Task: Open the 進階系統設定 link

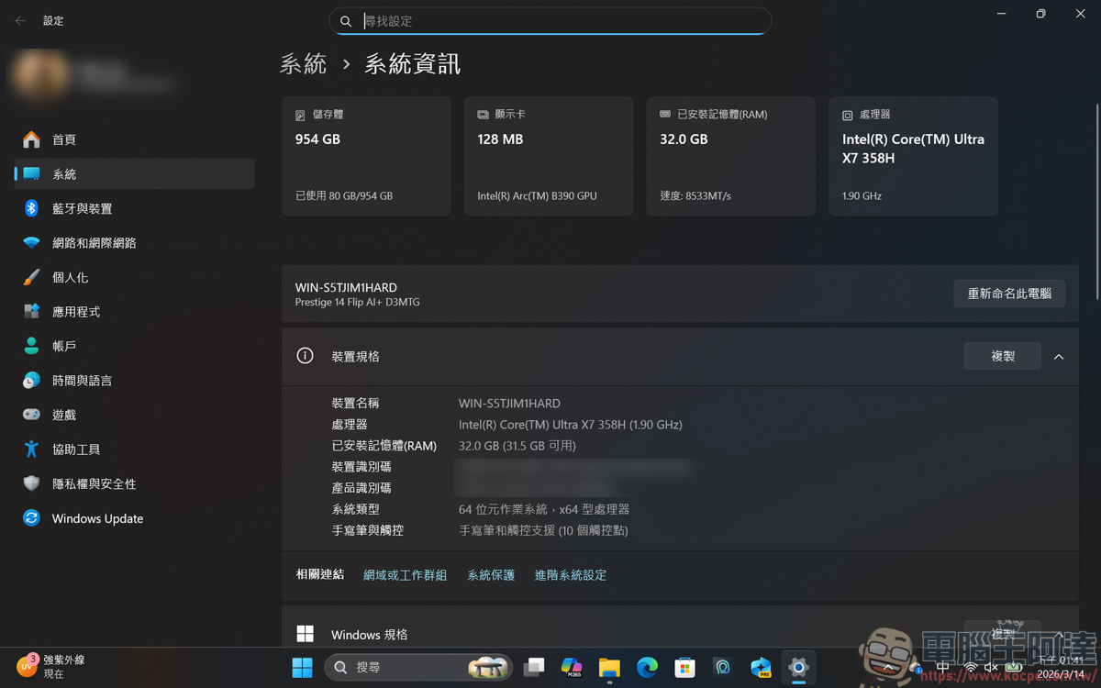Action: 570,574
